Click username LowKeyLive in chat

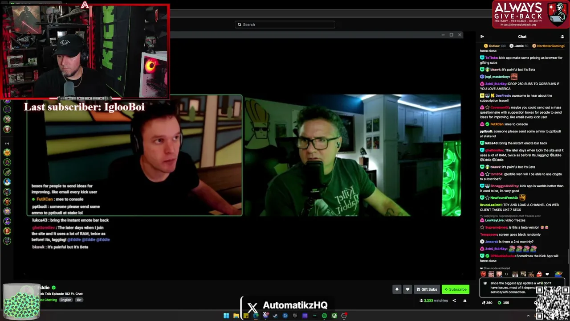(x=494, y=220)
